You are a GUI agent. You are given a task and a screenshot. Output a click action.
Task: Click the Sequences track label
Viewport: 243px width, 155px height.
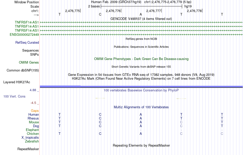point(30,50)
